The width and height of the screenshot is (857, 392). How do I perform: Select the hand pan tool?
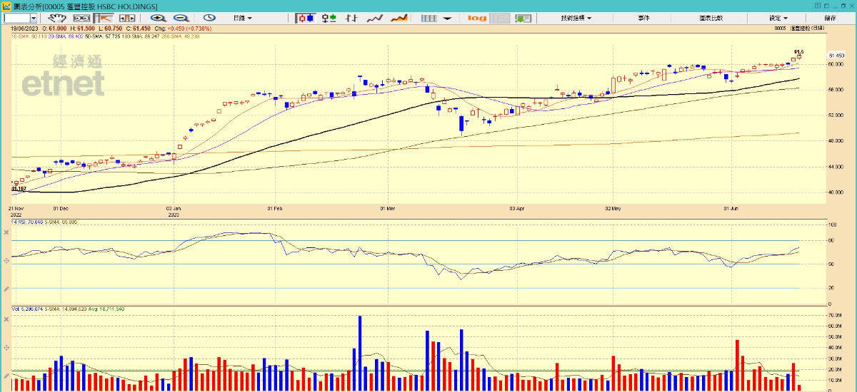click(x=56, y=18)
